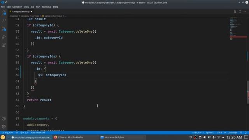Open the Explorer view in activity bar
This screenshot has width=249, height=140.
point(4,13)
